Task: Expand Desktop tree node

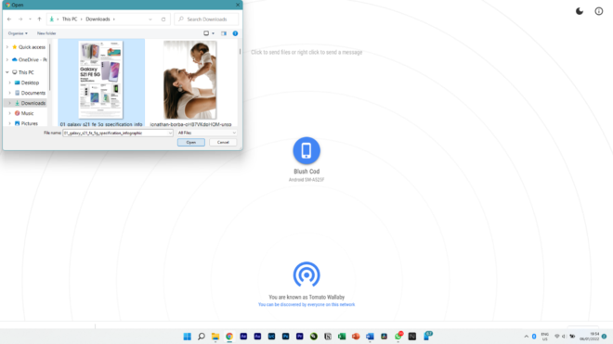Action: click(10, 83)
